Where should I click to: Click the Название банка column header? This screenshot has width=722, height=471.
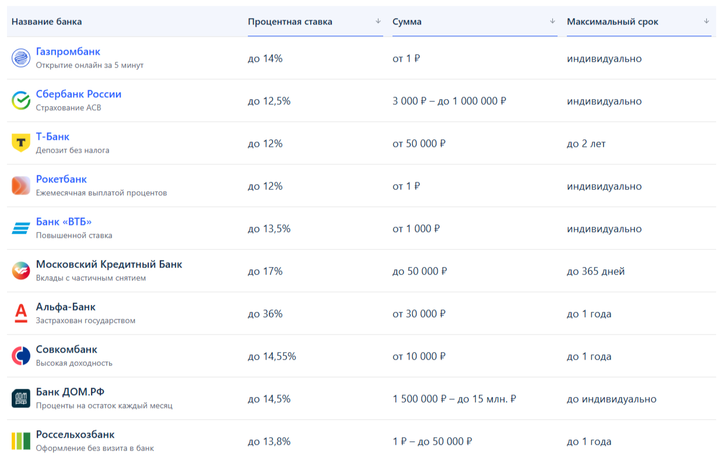point(47,22)
